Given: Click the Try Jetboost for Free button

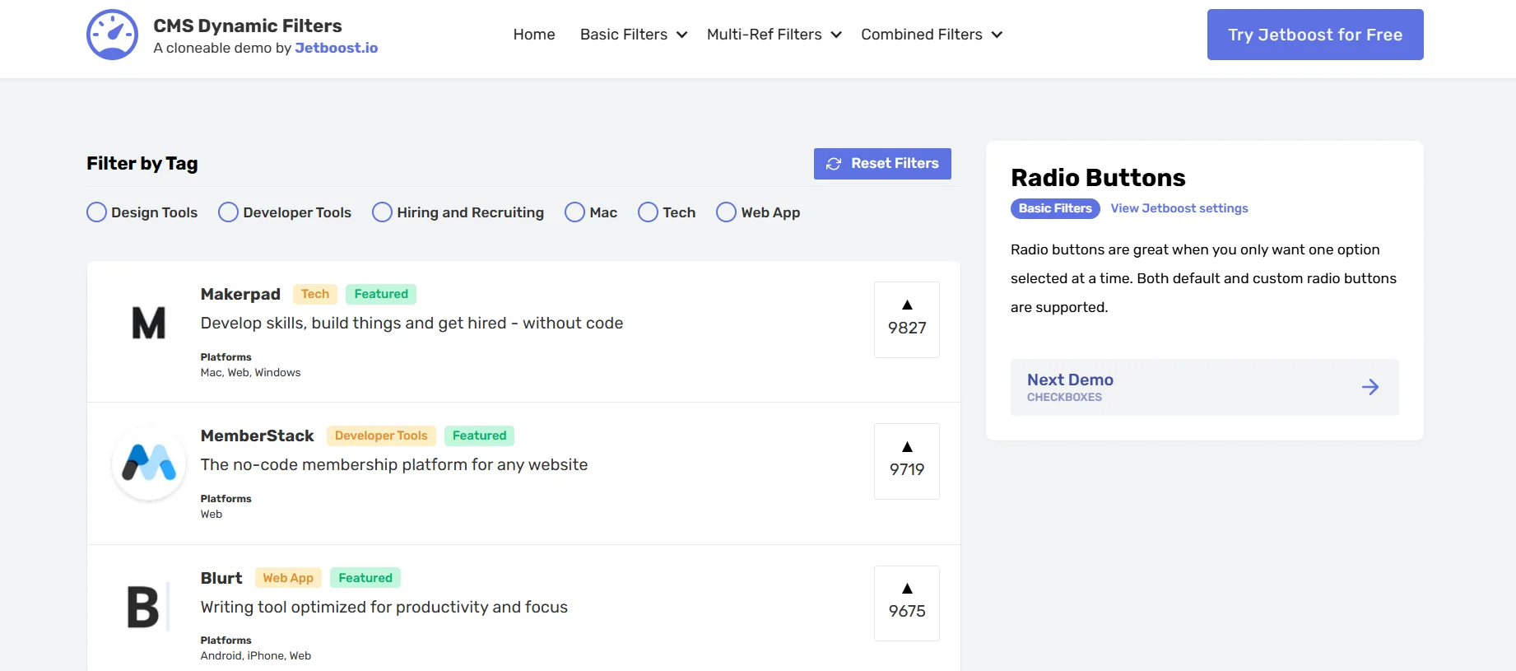Looking at the screenshot, I should [x=1314, y=35].
